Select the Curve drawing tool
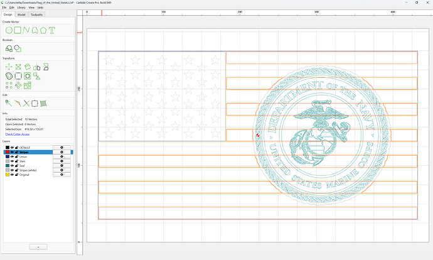Viewport: 433px width, 260px height. pyautogui.click(x=35, y=30)
